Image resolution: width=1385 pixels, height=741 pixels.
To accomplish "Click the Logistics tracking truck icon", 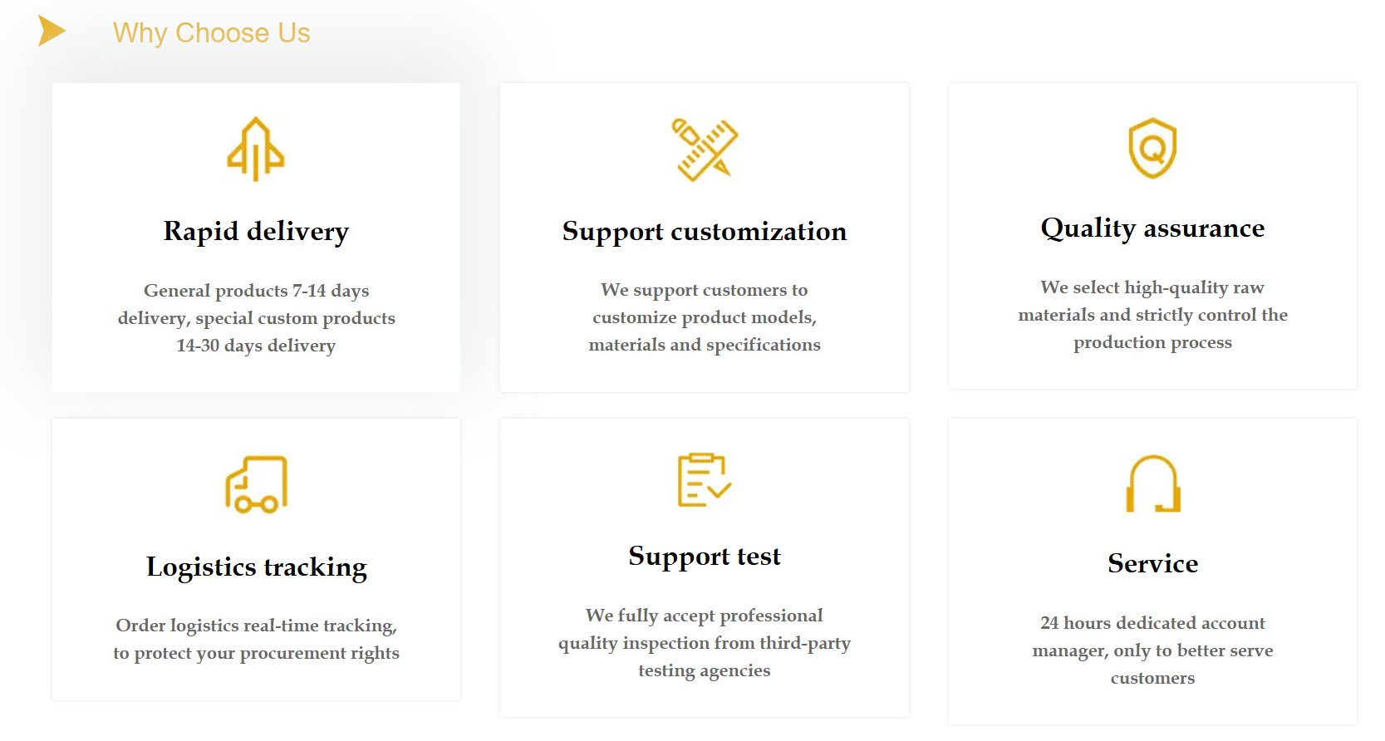I will coord(256,484).
